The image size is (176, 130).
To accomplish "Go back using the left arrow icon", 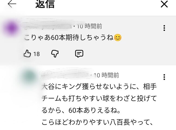I will tap(12, 4).
